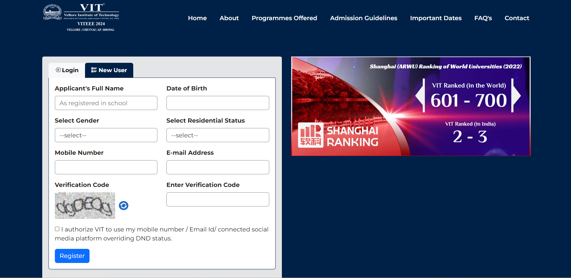Click the captcha verification image
The width and height of the screenshot is (571, 278).
point(85,206)
